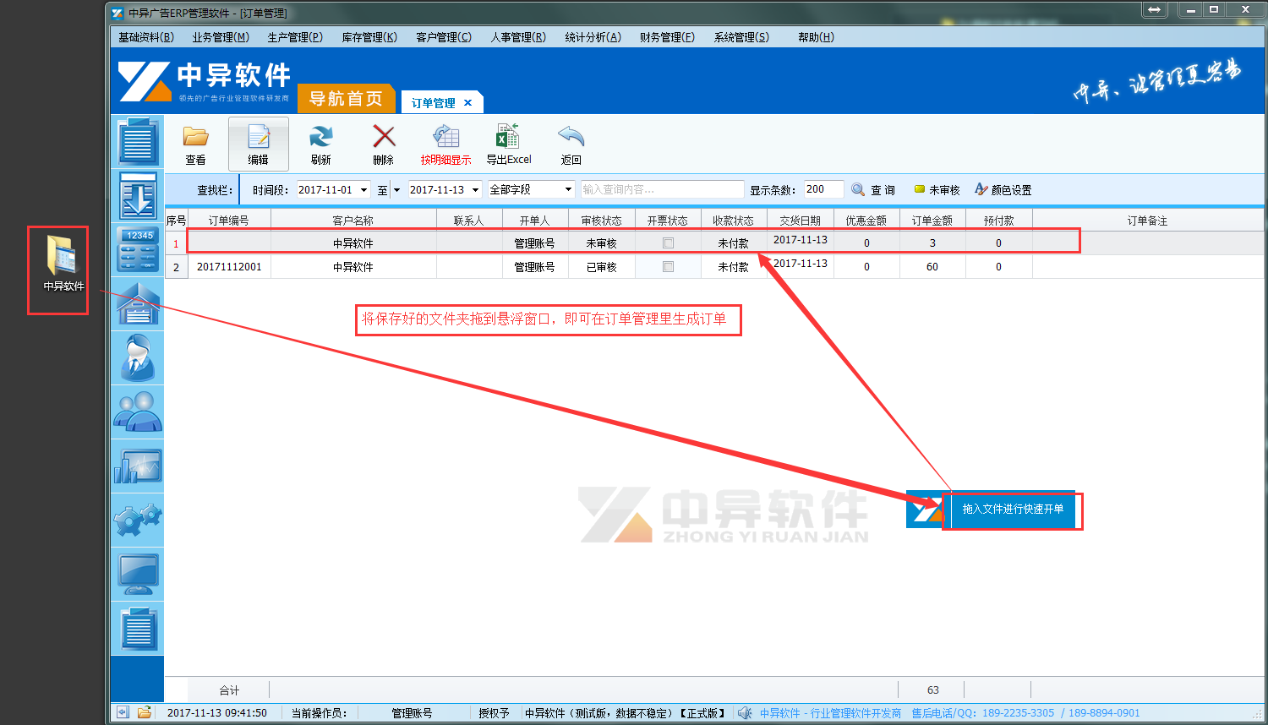The width and height of the screenshot is (1268, 725).
Task: Click the yellow 未审核 tag icon
Action: [x=920, y=189]
